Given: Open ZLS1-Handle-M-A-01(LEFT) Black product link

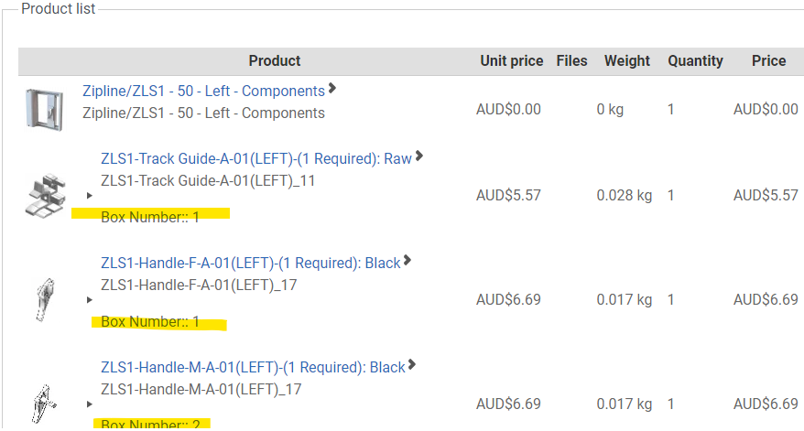Looking at the screenshot, I should pyautogui.click(x=253, y=368).
